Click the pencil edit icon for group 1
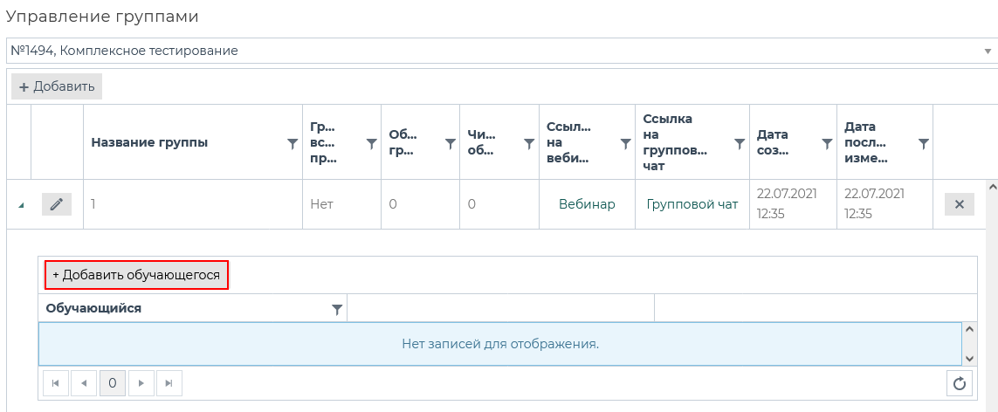Image resolution: width=998 pixels, height=412 pixels. [57, 204]
